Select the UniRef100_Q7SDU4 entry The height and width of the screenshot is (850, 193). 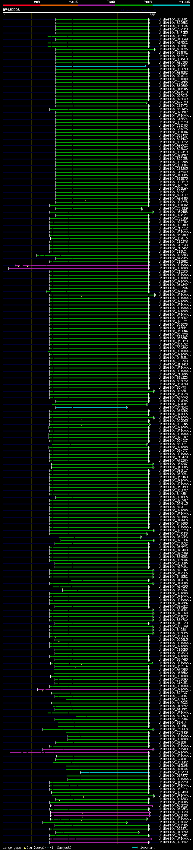point(173,743)
